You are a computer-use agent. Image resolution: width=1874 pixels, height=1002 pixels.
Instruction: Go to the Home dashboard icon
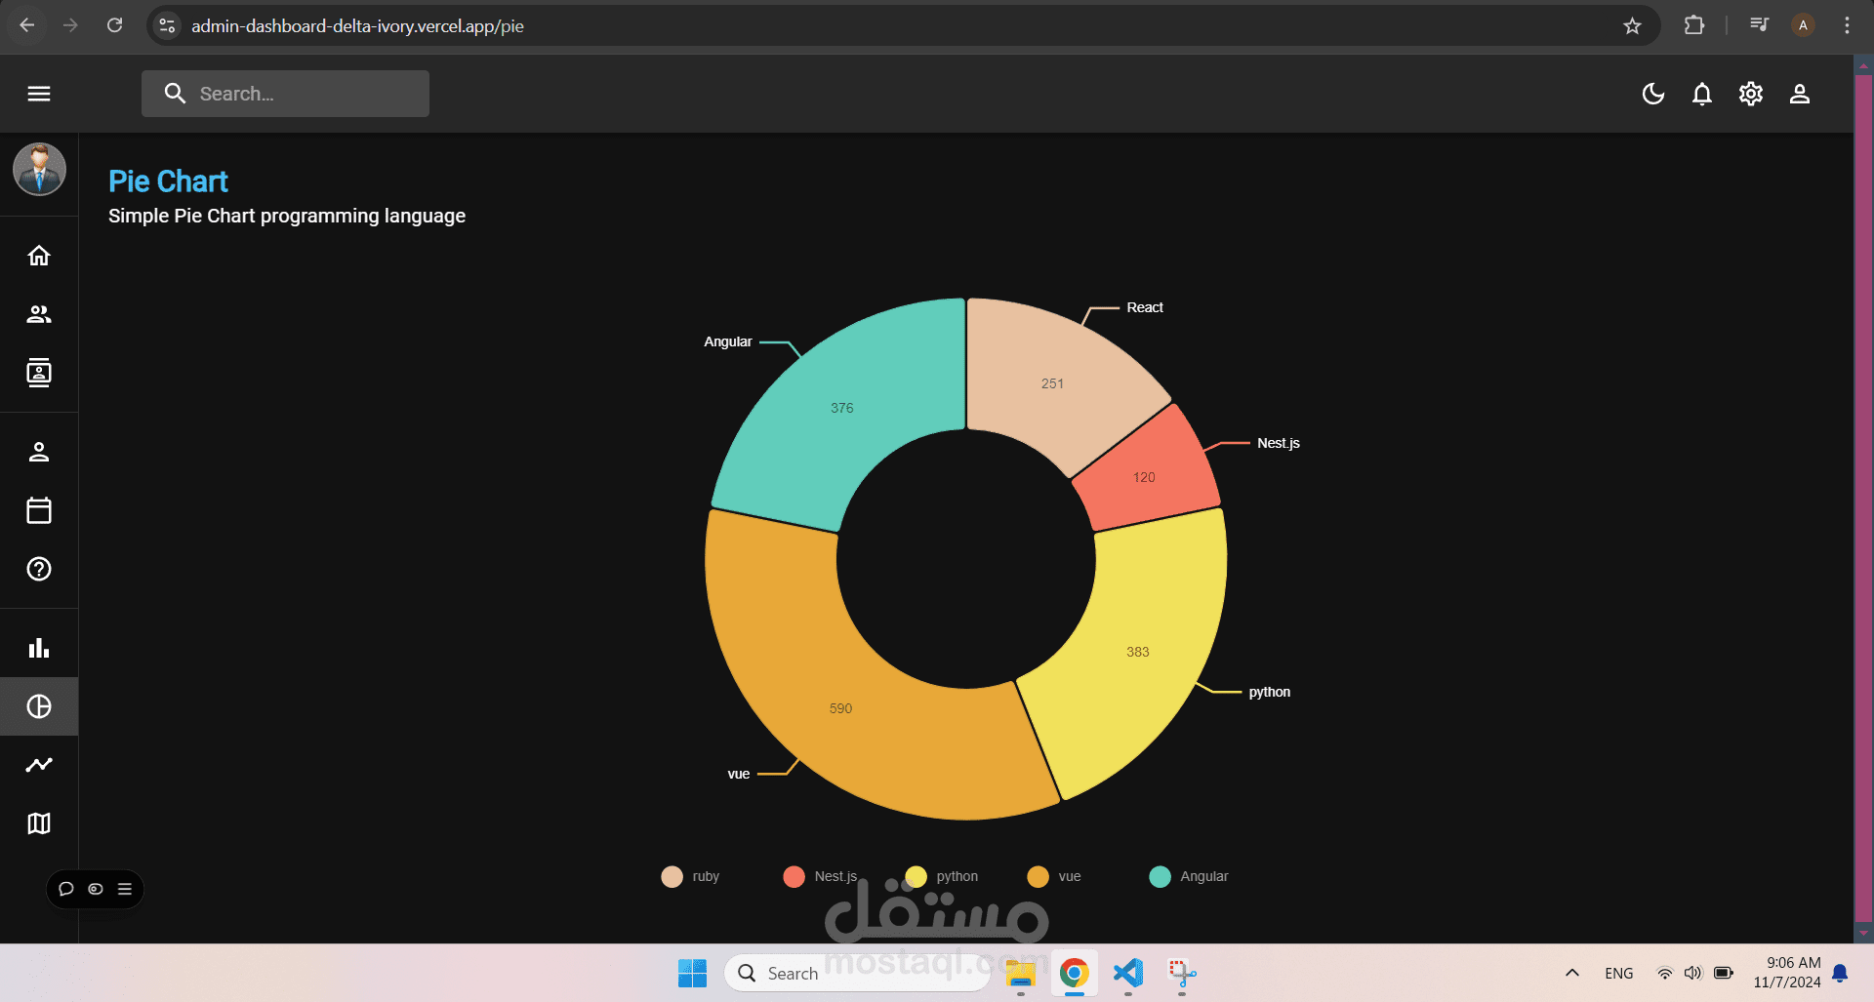pyautogui.click(x=39, y=256)
